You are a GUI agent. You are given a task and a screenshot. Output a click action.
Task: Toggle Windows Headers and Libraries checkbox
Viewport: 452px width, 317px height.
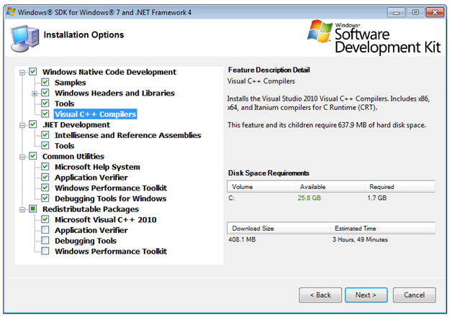click(45, 93)
